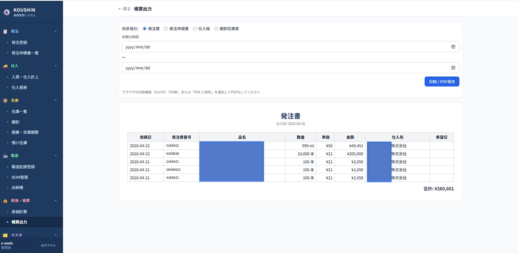Collapse the 仕入 sidebar section chevron

coord(55,66)
